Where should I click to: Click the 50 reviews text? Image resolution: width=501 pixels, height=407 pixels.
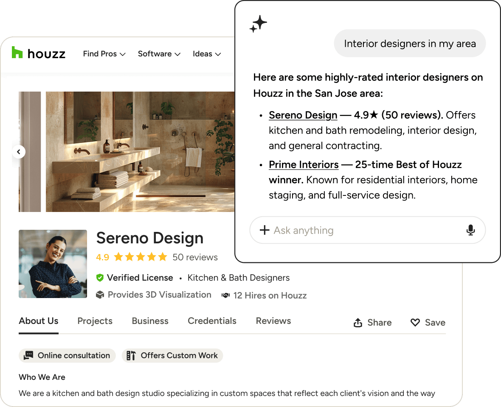[195, 257]
